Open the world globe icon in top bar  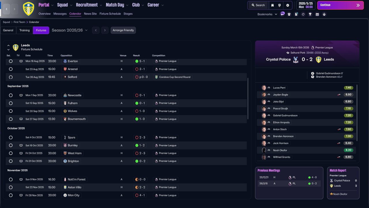[x=280, y=5]
